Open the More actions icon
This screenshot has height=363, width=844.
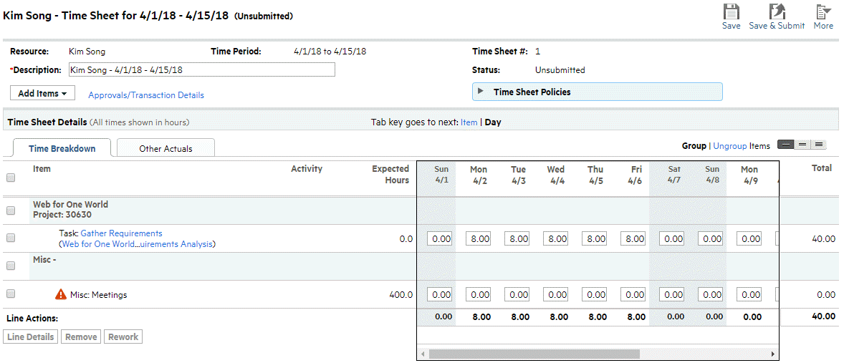pos(823,12)
